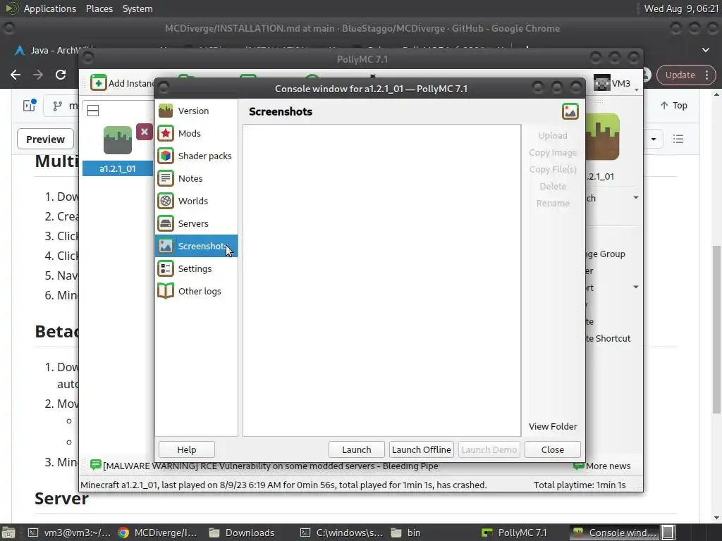This screenshot has width=722, height=541.
Task: Click the GitHub file tree panel icon
Action: [30, 106]
